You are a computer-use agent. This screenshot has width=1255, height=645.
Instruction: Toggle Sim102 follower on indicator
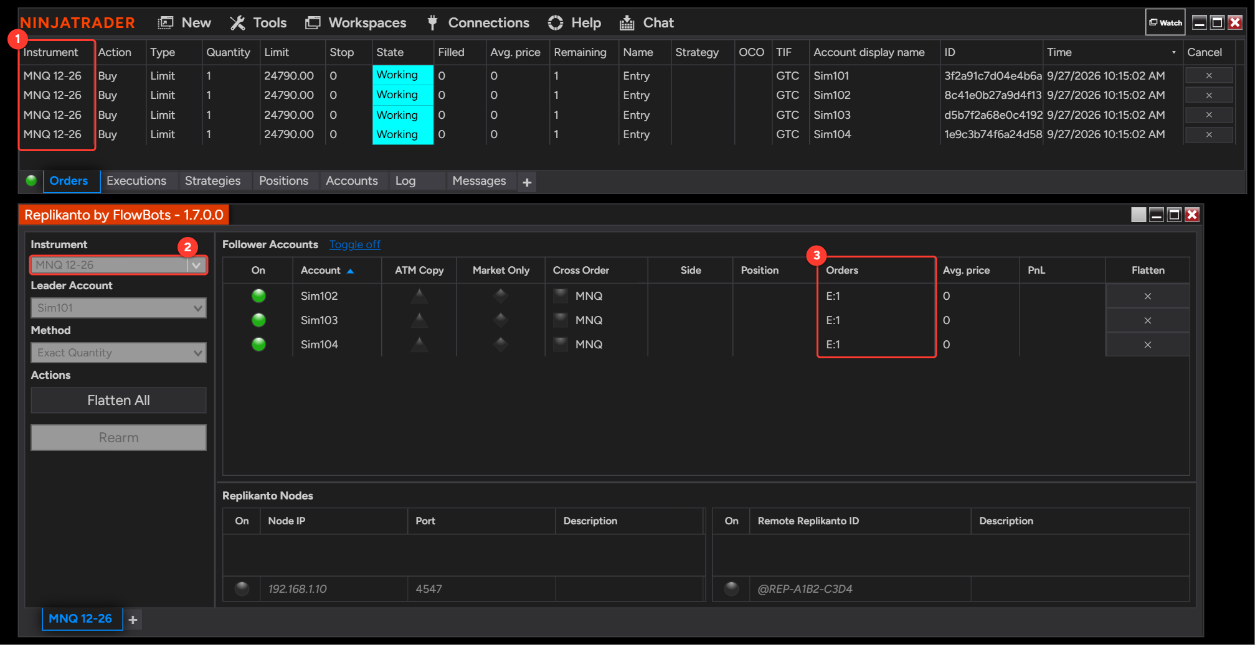coord(258,296)
